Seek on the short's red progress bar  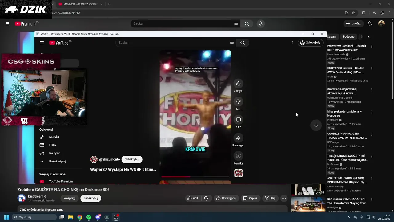[x=195, y=177]
